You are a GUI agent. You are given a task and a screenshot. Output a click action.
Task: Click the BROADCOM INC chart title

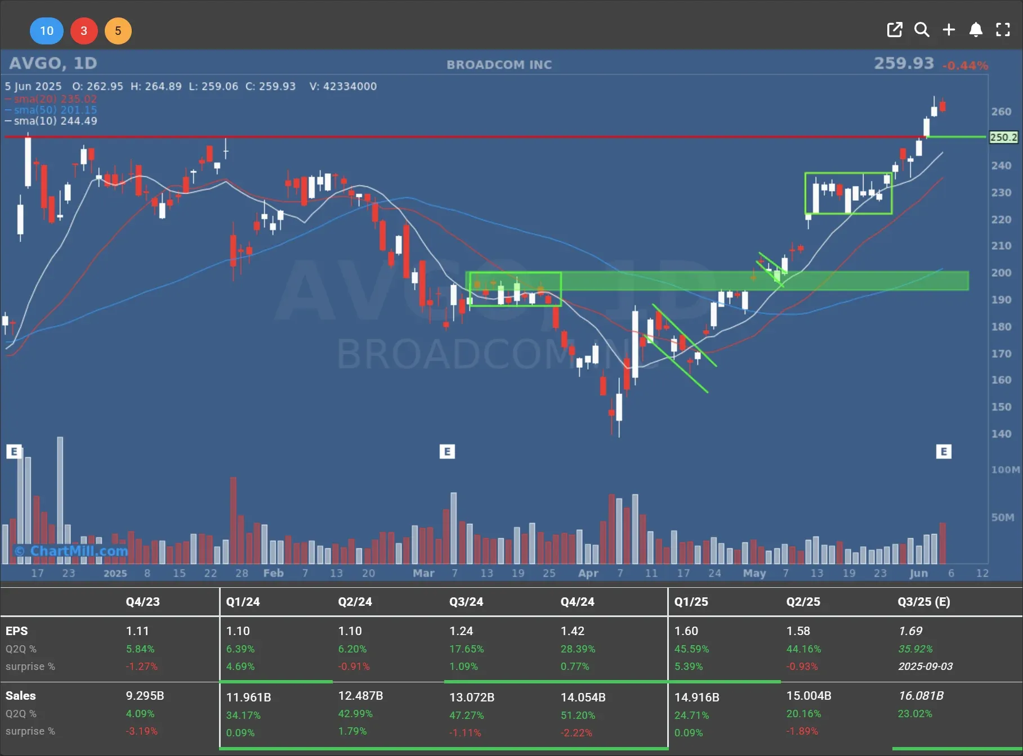tap(499, 65)
